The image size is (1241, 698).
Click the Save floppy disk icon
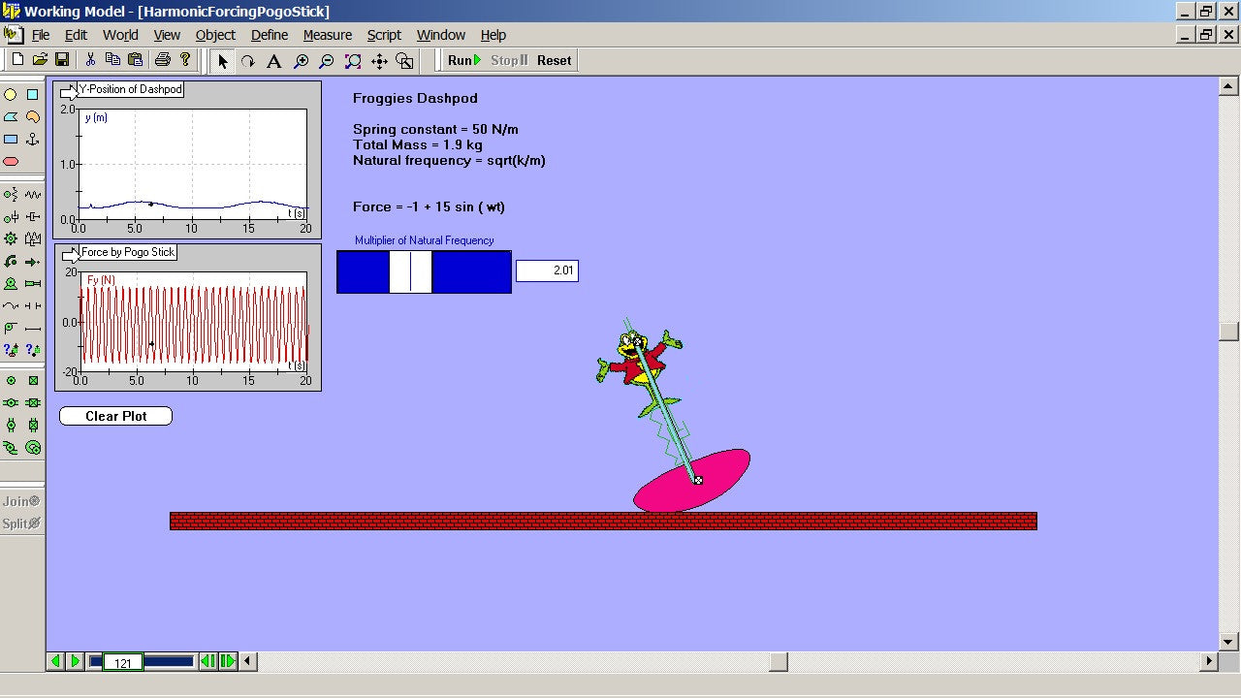[62, 60]
